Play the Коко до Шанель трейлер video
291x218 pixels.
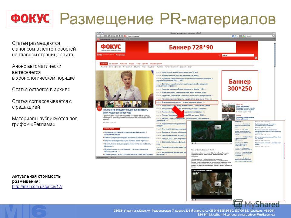pyautogui.click(x=218, y=184)
